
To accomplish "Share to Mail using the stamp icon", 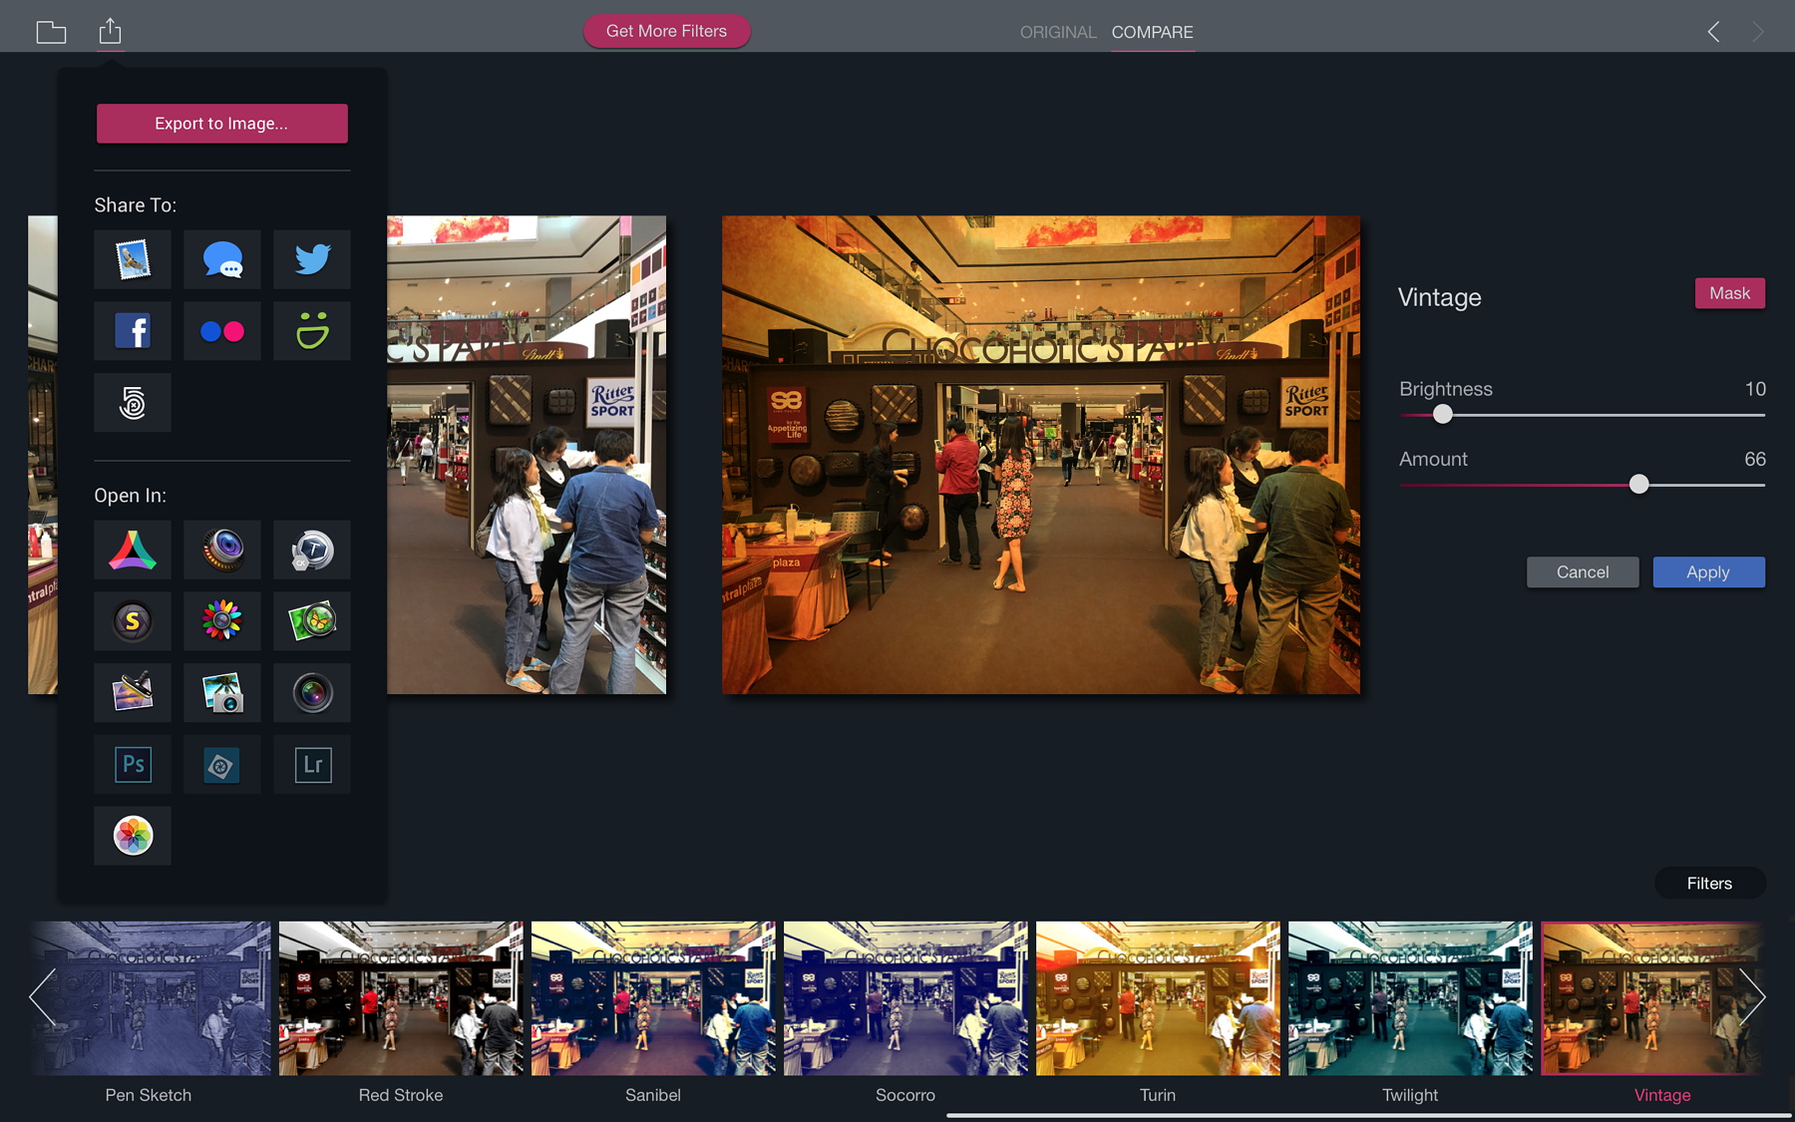I will pos(133,259).
